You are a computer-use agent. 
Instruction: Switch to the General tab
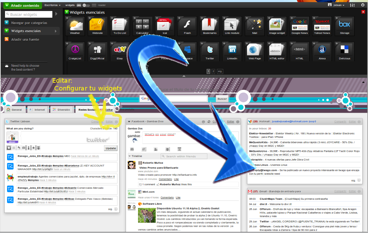click(x=14, y=110)
